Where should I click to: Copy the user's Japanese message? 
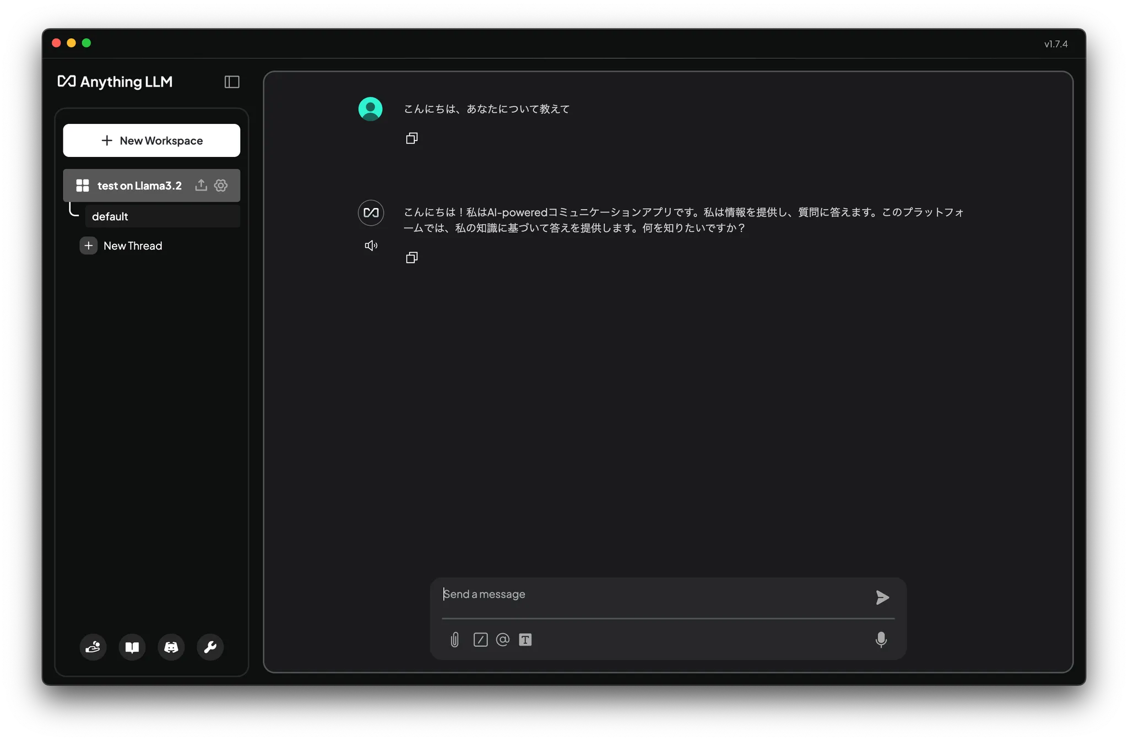(411, 138)
